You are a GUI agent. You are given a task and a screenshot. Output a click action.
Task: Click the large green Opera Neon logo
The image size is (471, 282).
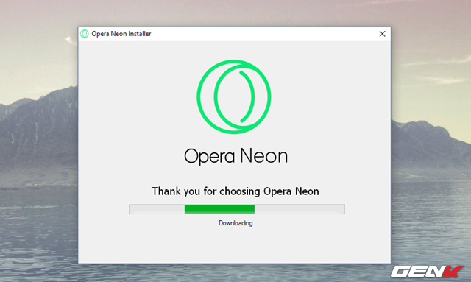click(x=234, y=96)
